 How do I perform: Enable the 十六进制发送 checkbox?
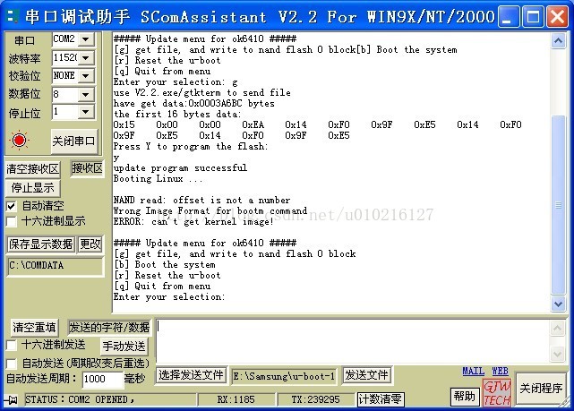pos(12,345)
